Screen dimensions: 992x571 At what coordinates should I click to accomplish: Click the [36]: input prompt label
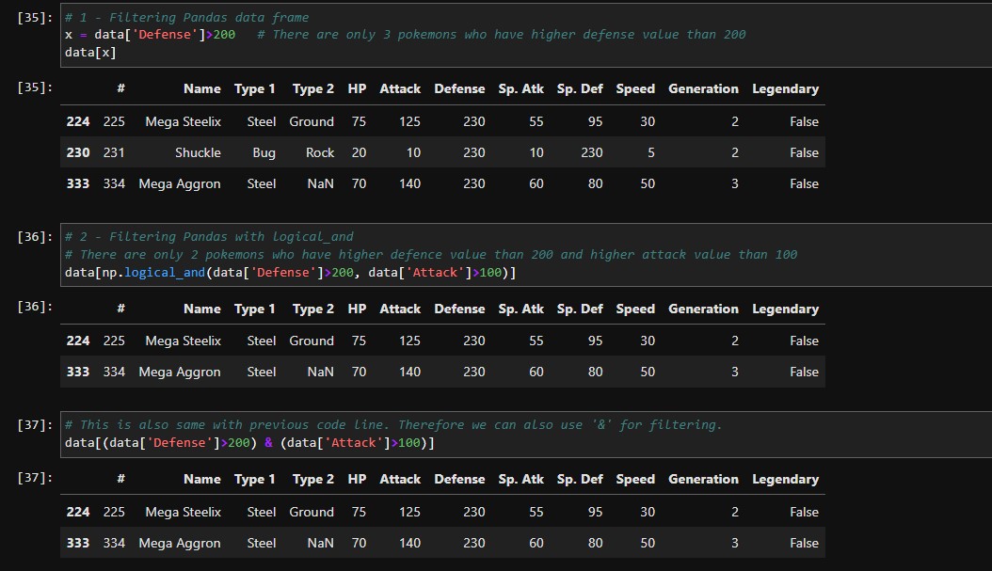click(35, 237)
